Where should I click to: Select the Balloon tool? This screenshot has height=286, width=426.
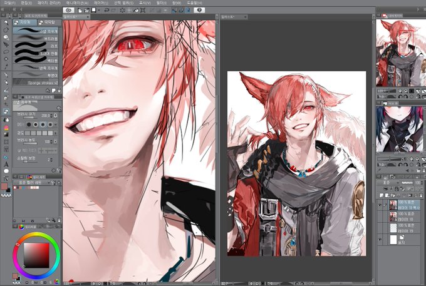coord(6,171)
